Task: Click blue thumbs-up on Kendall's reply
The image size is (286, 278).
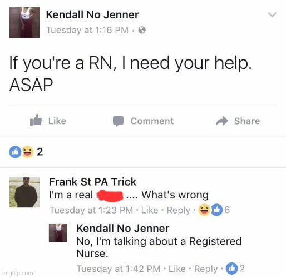Action: point(231,269)
